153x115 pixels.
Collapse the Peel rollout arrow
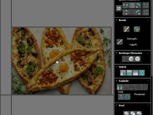117,105
